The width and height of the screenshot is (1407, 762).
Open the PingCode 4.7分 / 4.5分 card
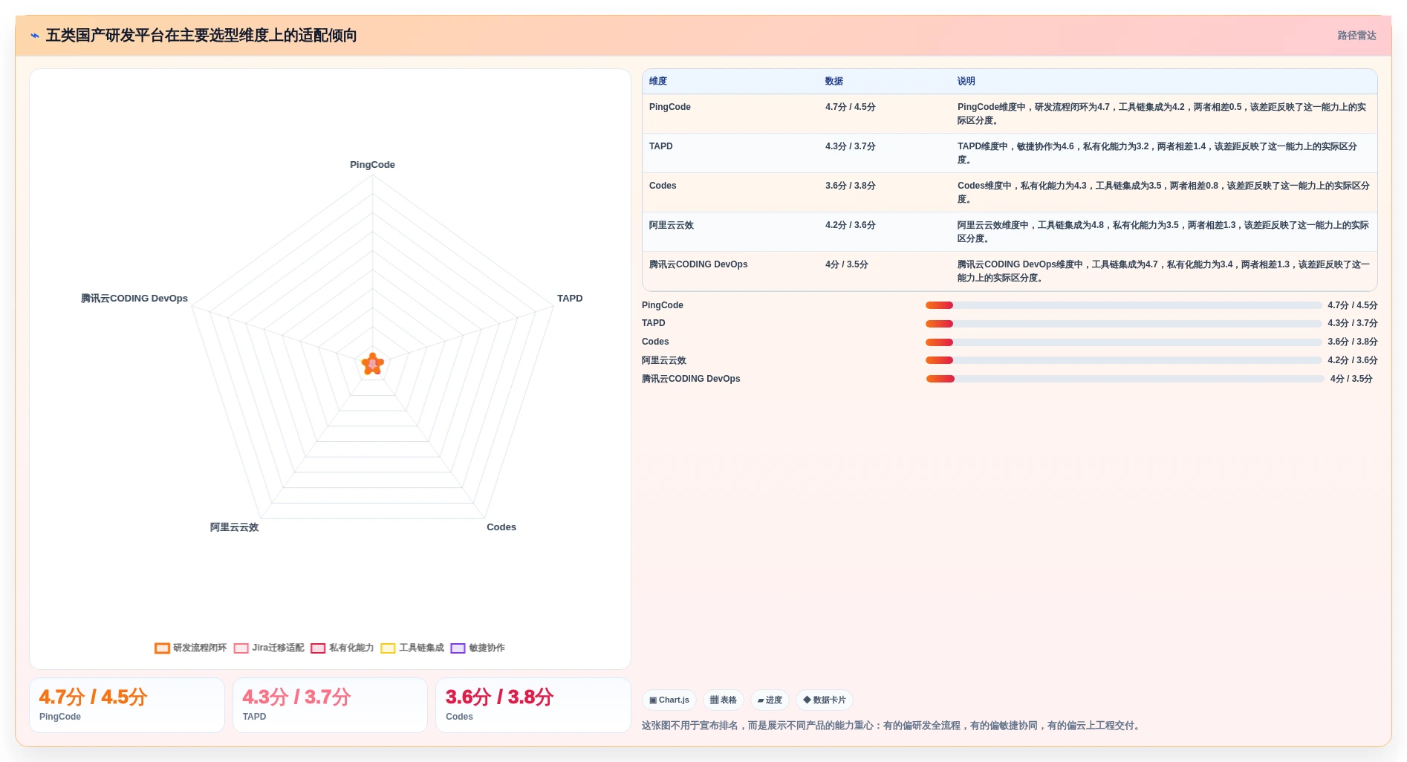click(x=127, y=706)
